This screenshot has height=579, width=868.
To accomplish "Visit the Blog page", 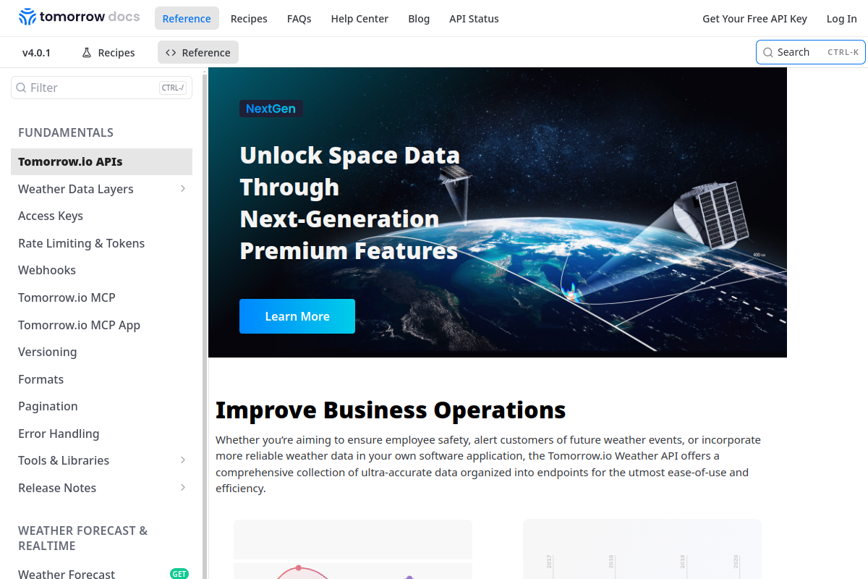I will (419, 19).
